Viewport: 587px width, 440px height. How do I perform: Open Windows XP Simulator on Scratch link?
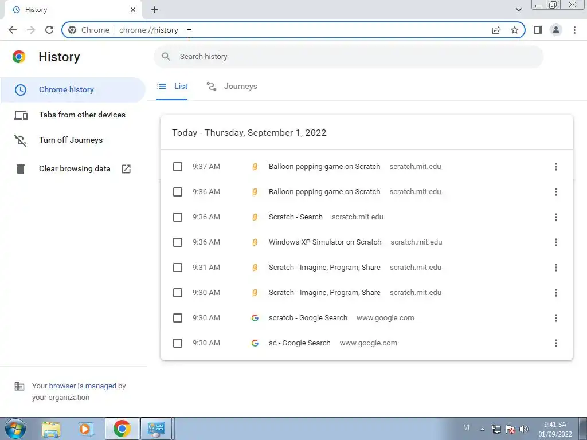click(325, 242)
